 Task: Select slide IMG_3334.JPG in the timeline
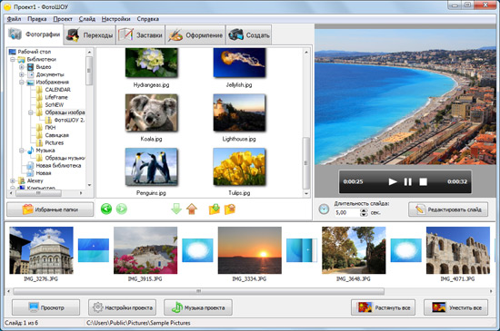pos(250,250)
